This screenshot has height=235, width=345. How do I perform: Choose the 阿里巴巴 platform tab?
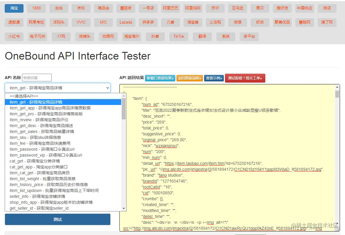coord(170,8)
